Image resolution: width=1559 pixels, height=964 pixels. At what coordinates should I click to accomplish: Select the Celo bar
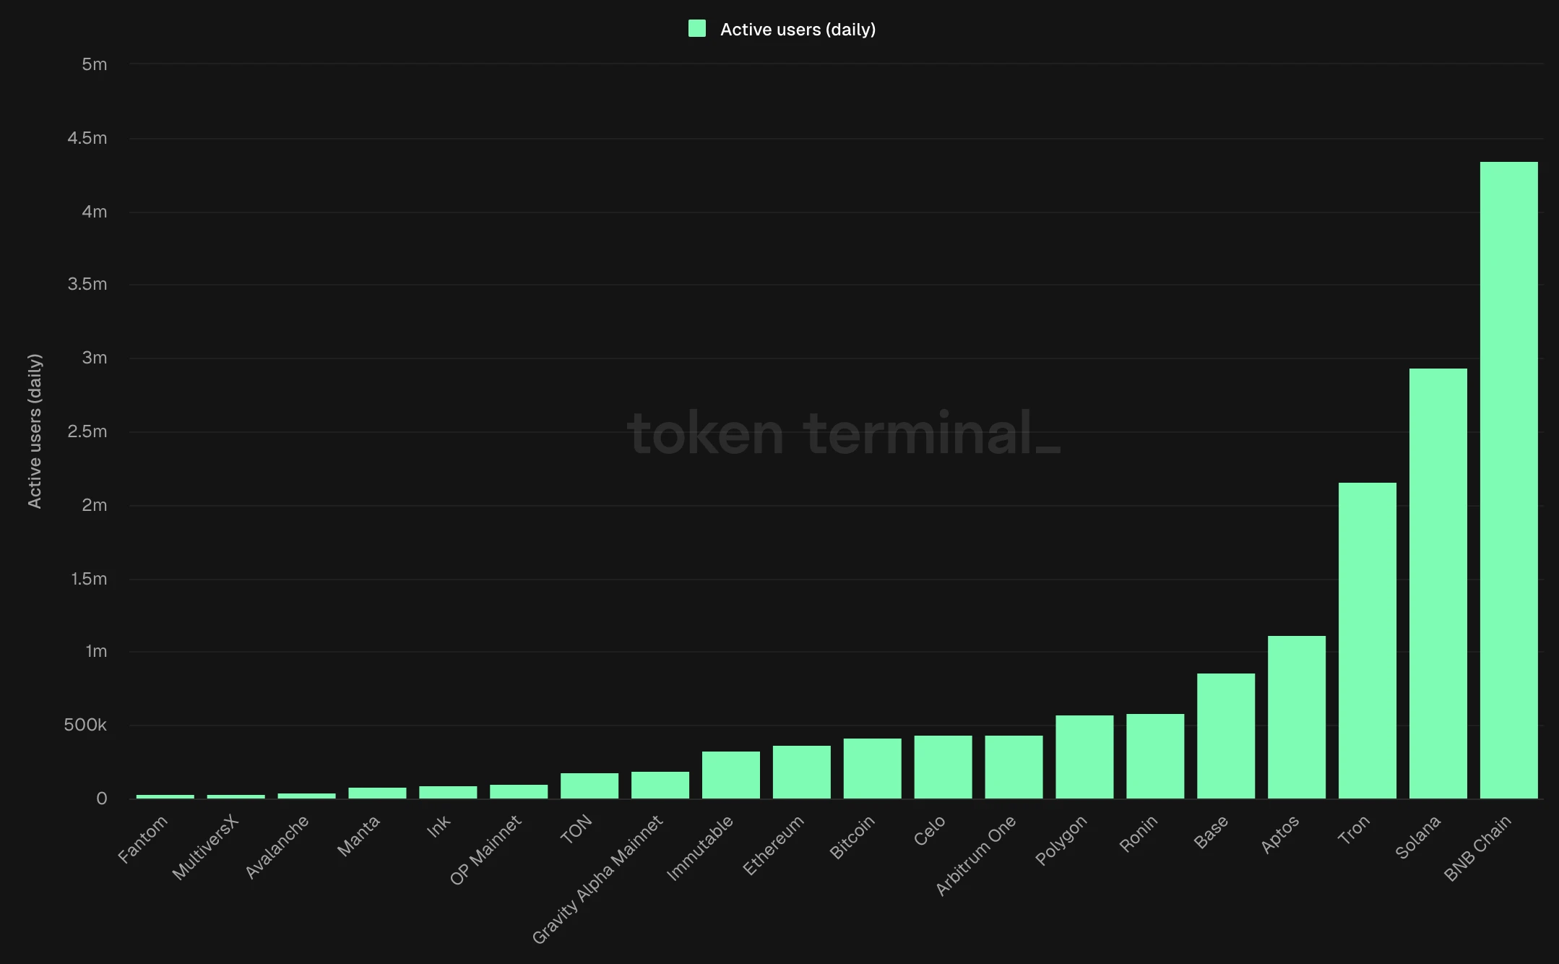point(943,767)
